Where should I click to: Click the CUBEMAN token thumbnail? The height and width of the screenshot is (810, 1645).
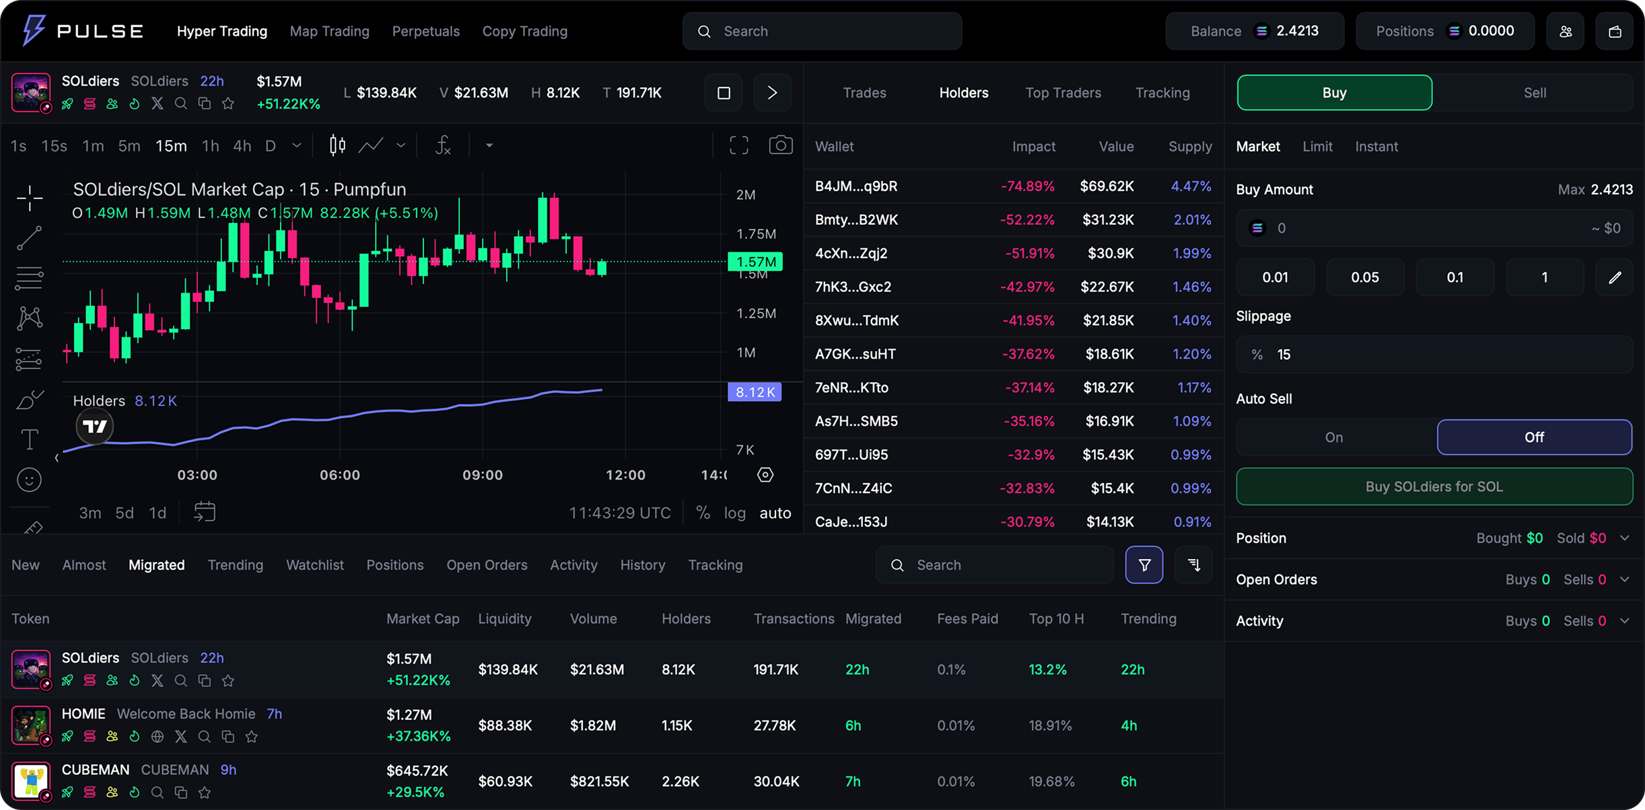[x=31, y=781]
